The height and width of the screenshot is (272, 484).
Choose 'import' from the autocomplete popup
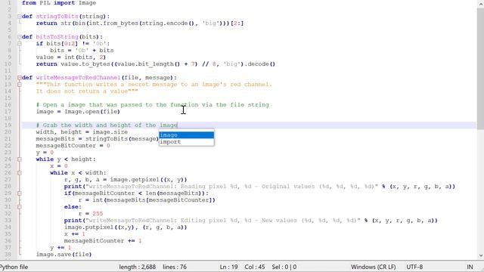point(187,142)
